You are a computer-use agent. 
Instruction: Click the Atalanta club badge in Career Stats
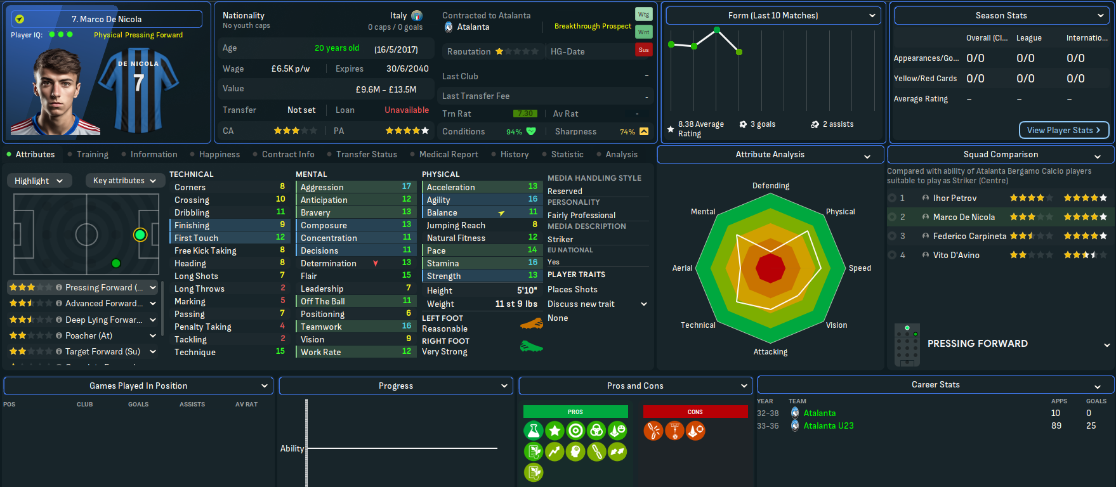[795, 413]
